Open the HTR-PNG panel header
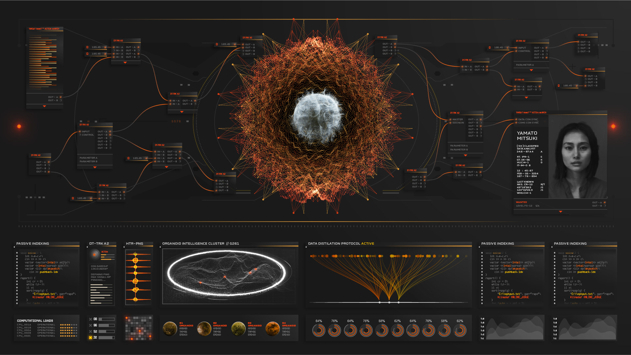 pyautogui.click(x=135, y=244)
